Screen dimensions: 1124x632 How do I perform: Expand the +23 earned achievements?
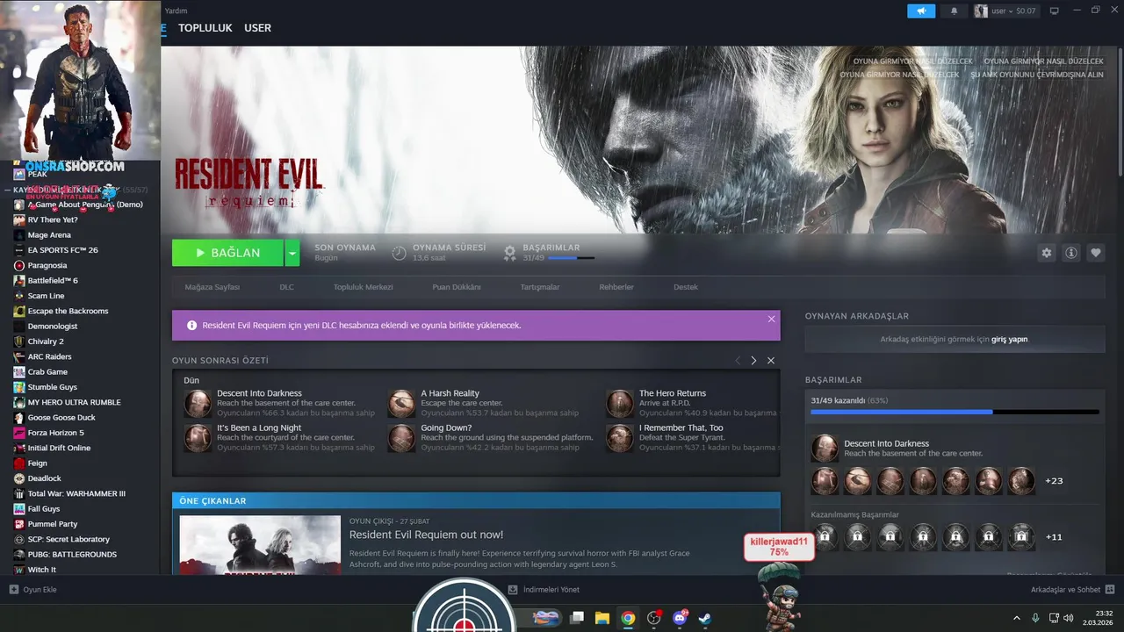point(1054,481)
